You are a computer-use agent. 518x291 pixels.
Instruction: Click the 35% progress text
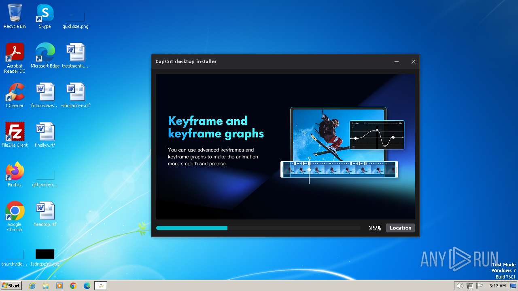tap(375, 228)
